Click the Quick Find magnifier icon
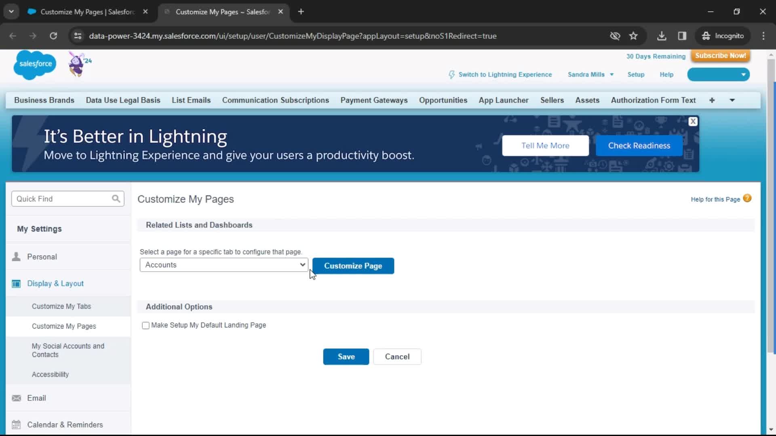Screen dimensions: 776x436 [116, 199]
